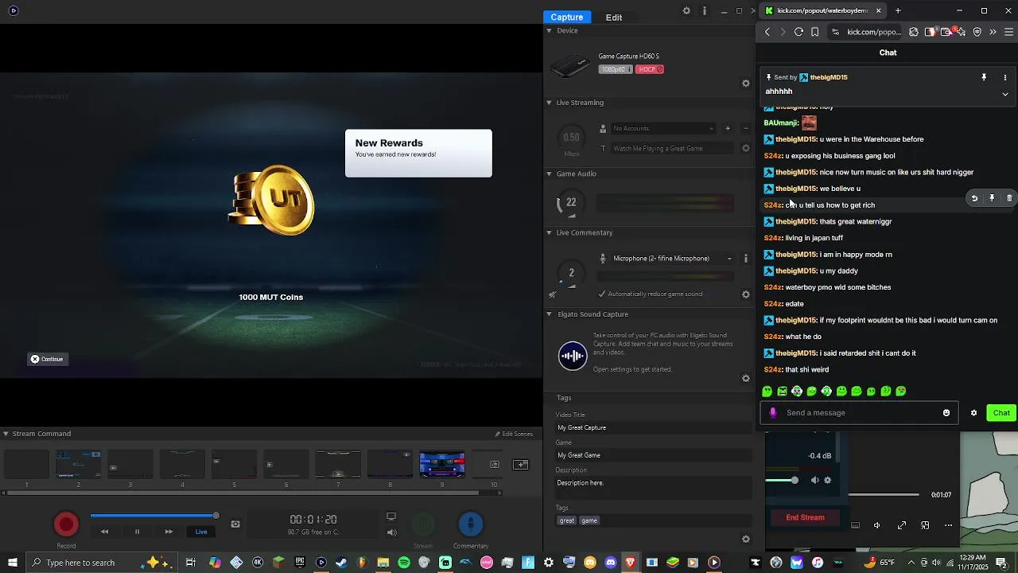The width and height of the screenshot is (1018, 573).
Task: Open Elgato Sound Capture settings gear
Action: point(746,379)
